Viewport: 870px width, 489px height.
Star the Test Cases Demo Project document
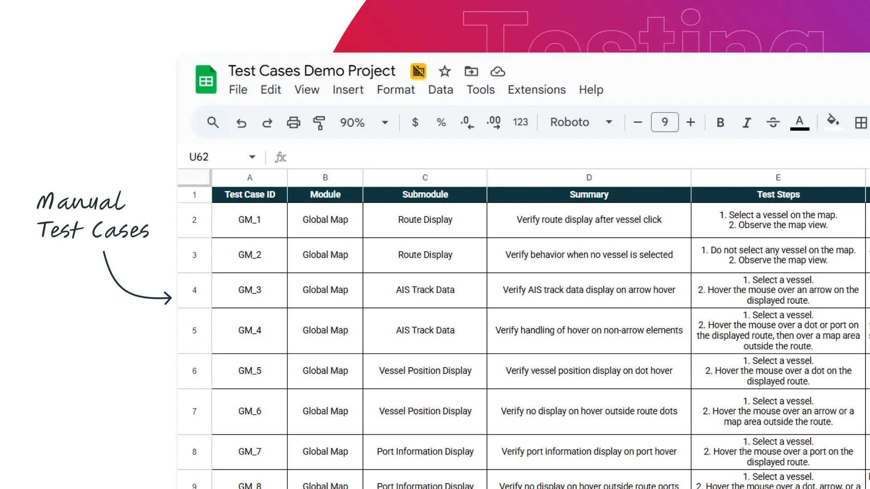pyautogui.click(x=445, y=72)
